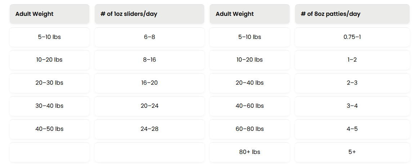This screenshot has height=164, width=419.
Task: Click the 5+ patties cell
Action: click(352, 152)
